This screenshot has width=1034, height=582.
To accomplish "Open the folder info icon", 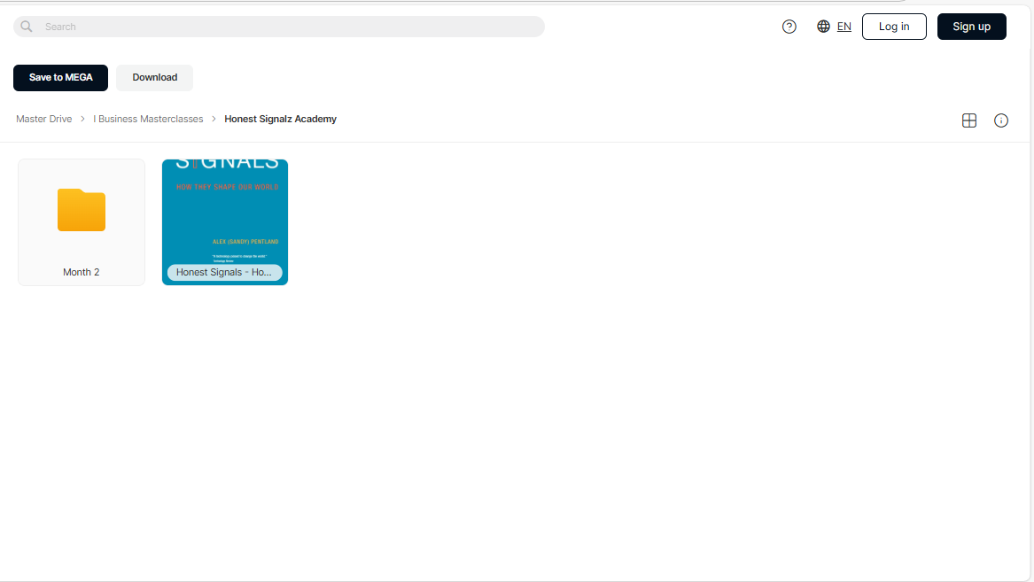I will coord(1000,120).
